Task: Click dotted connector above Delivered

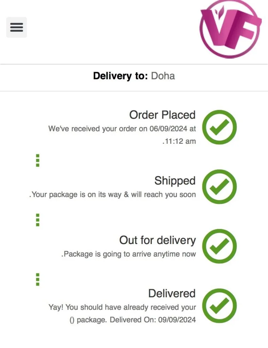Action: pyautogui.click(x=38, y=279)
